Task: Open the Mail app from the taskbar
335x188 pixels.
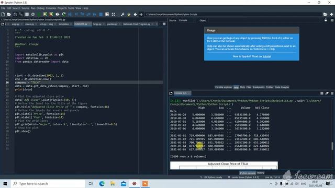Action: [124, 183]
